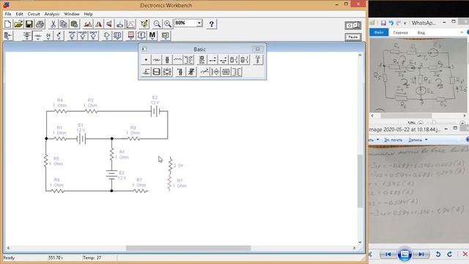Viewport: 469px width, 264px height.
Task: Click Эл. почта in the photo viewer
Action: coord(393,140)
